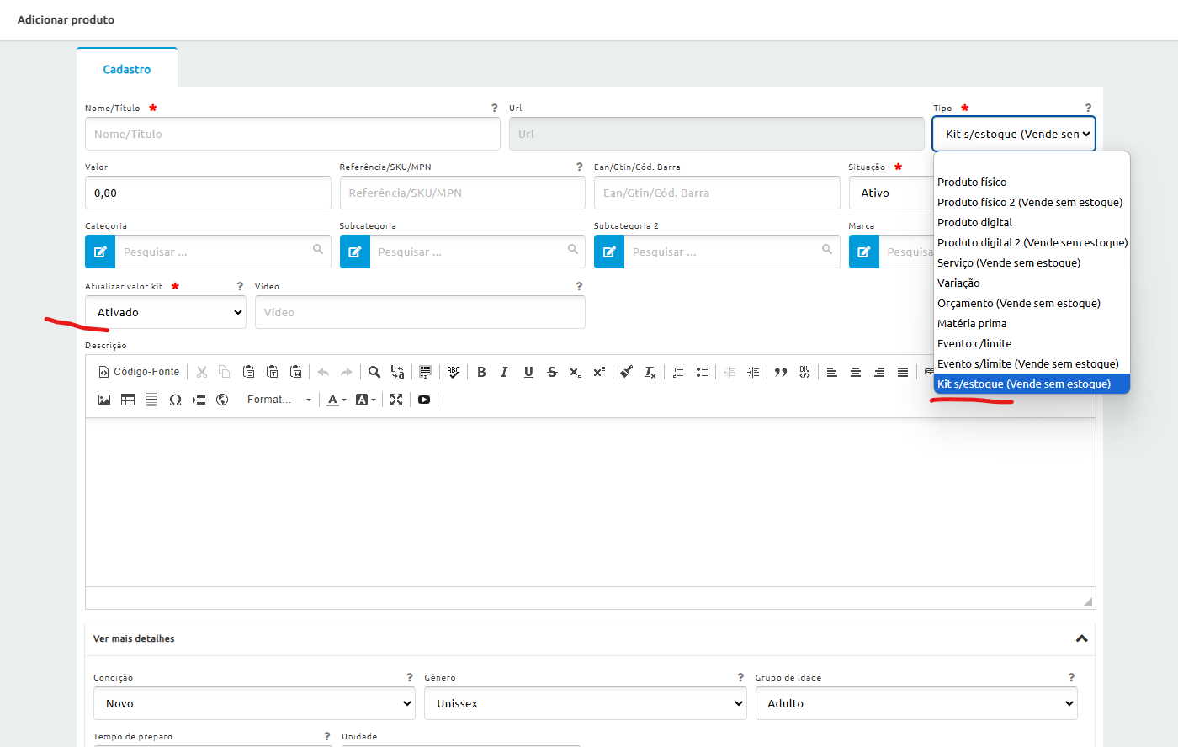The height and width of the screenshot is (747, 1178).
Task: Click the Increase Indent icon
Action: tap(753, 372)
